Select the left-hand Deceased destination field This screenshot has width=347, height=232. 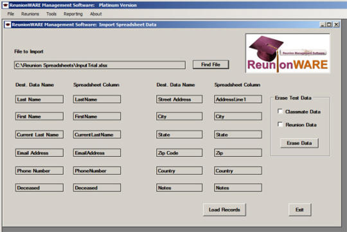39,188
